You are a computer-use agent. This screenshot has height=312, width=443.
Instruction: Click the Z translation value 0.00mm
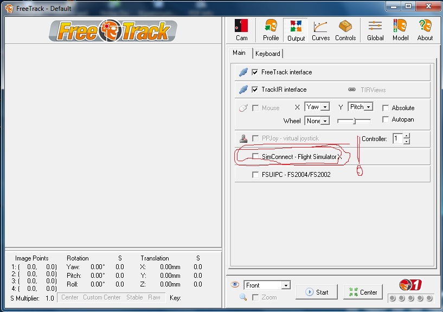click(170, 284)
